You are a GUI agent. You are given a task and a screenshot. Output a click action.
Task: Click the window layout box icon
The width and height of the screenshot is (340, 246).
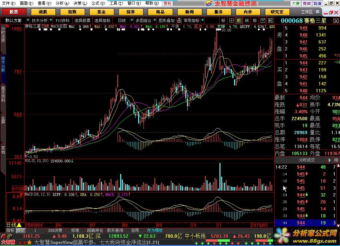click(x=263, y=20)
